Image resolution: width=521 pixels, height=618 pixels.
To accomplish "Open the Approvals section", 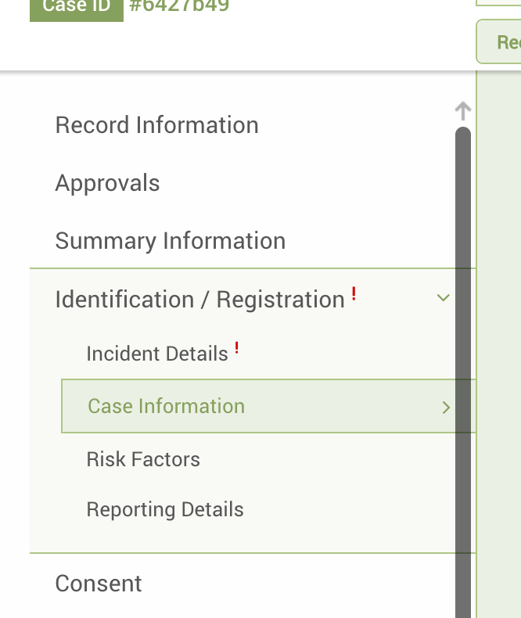I will 107,183.
